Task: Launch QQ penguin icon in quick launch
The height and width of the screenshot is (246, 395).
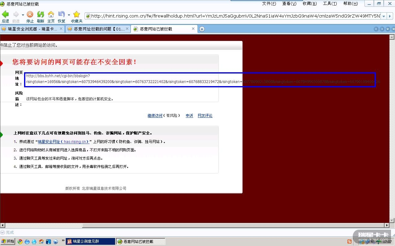Action: pos(34,242)
